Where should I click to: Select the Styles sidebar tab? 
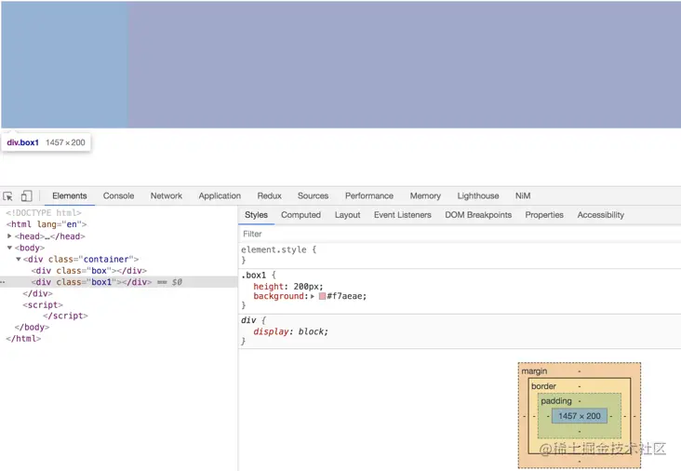point(256,215)
